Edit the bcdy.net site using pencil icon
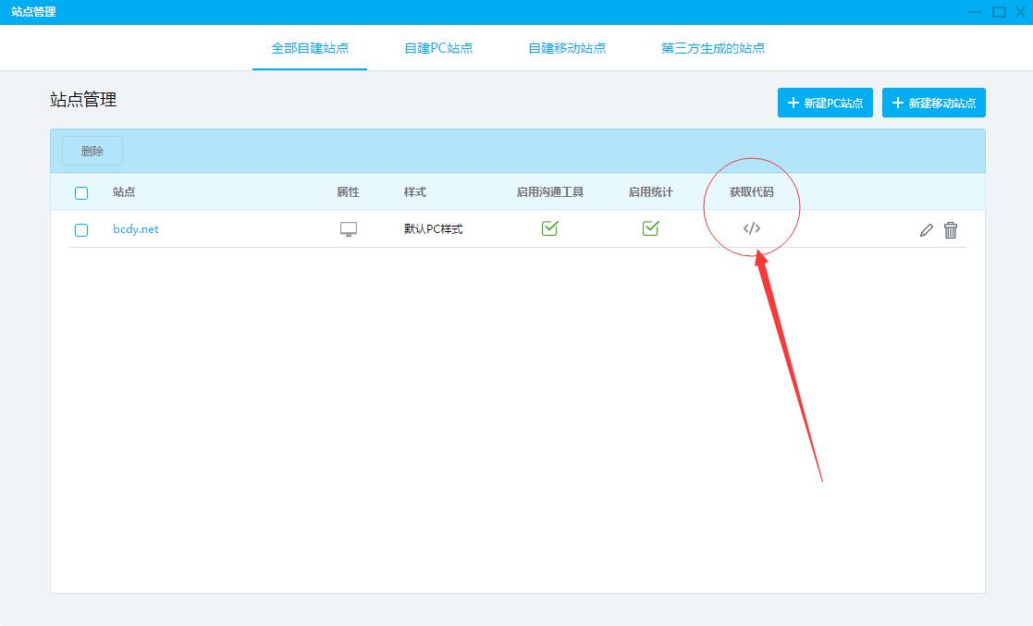Viewport: 1033px width, 626px height. click(x=926, y=229)
